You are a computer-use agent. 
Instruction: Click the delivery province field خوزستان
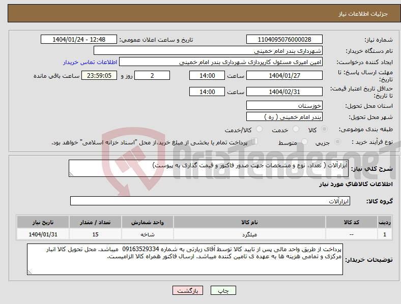click(284, 106)
